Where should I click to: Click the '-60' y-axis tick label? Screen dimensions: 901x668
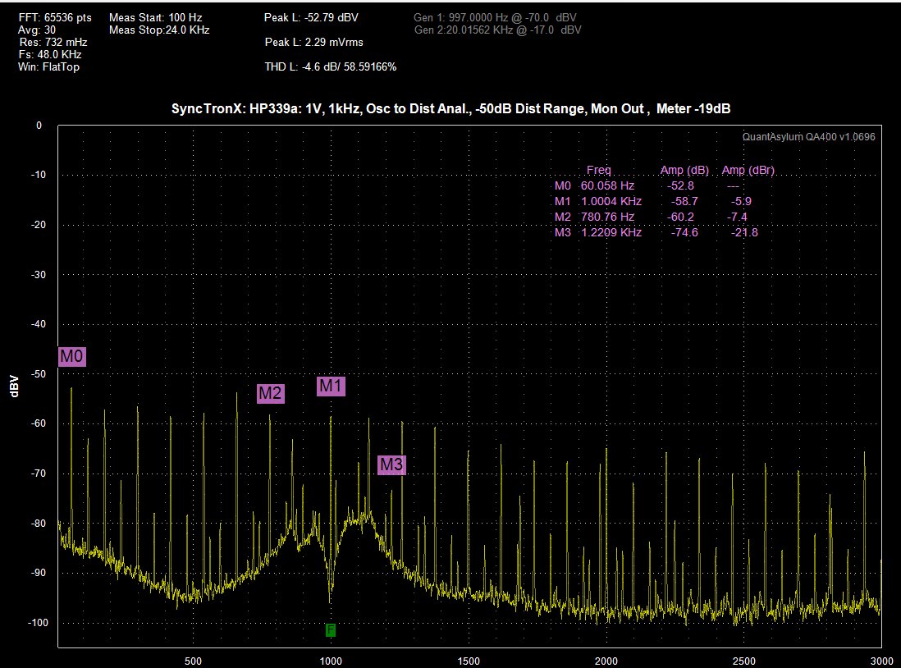point(39,423)
